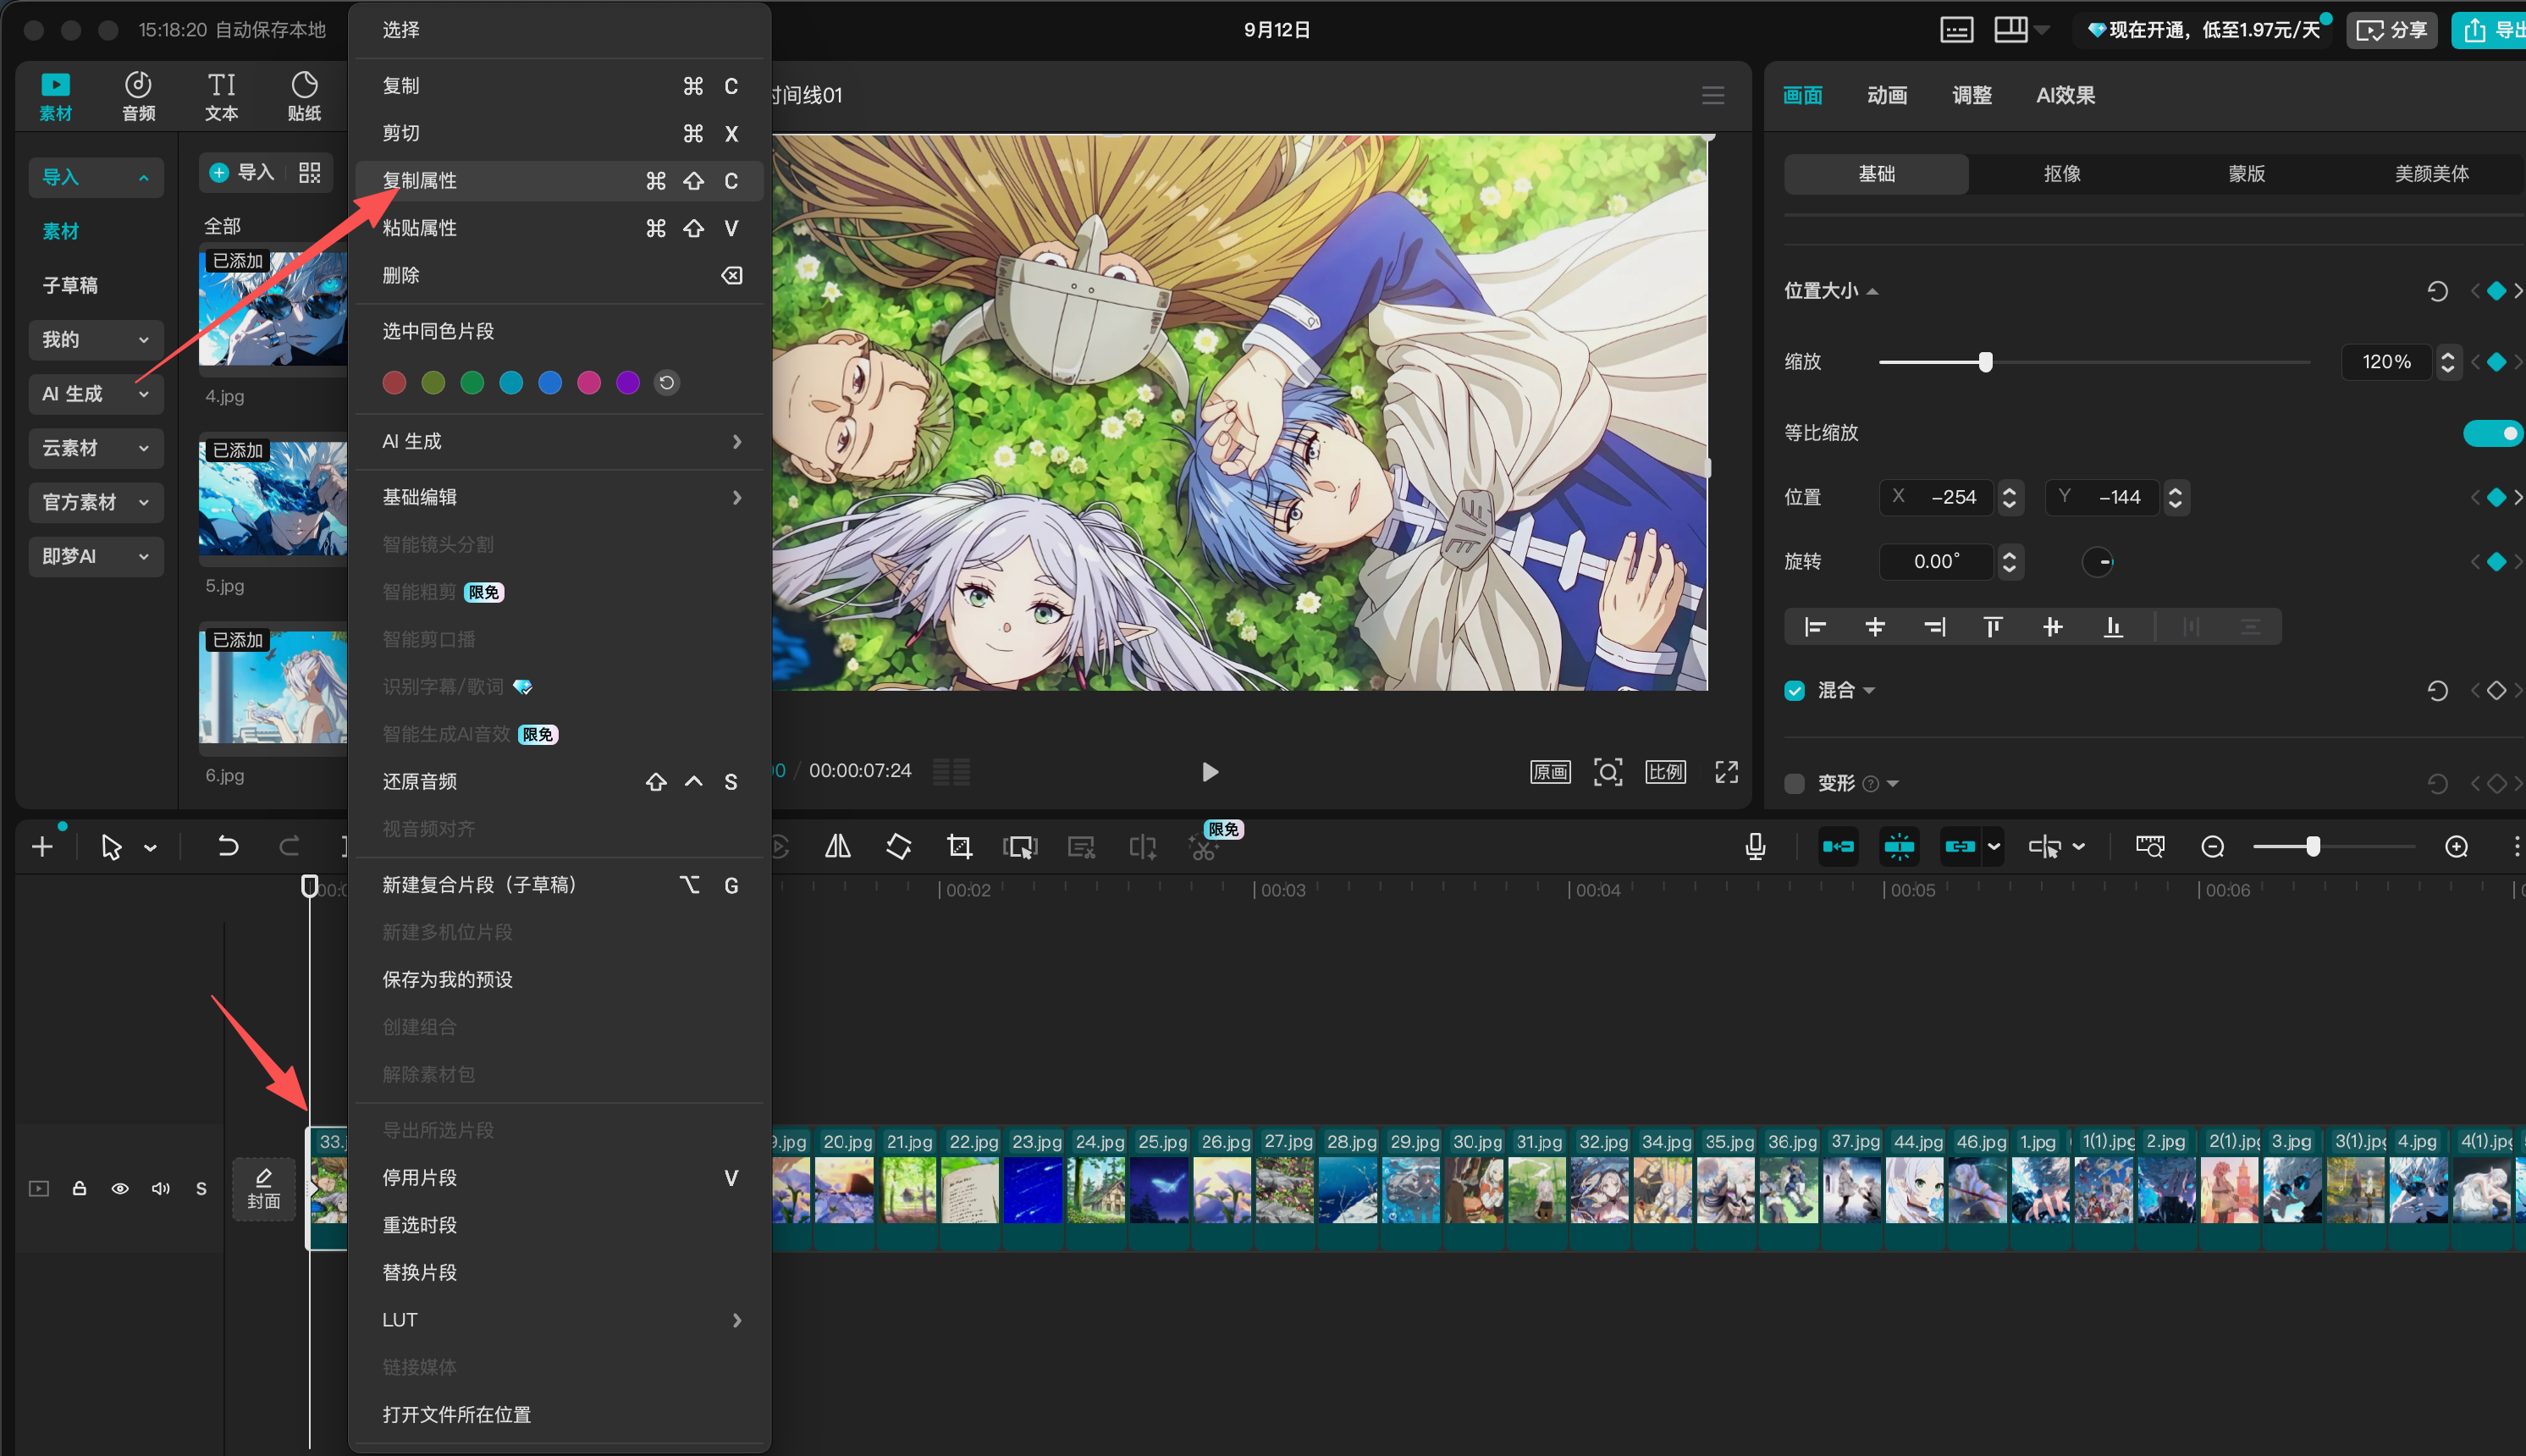The height and width of the screenshot is (1456, 2526).
Task: Click the microphone record voiceover icon
Action: (1755, 847)
